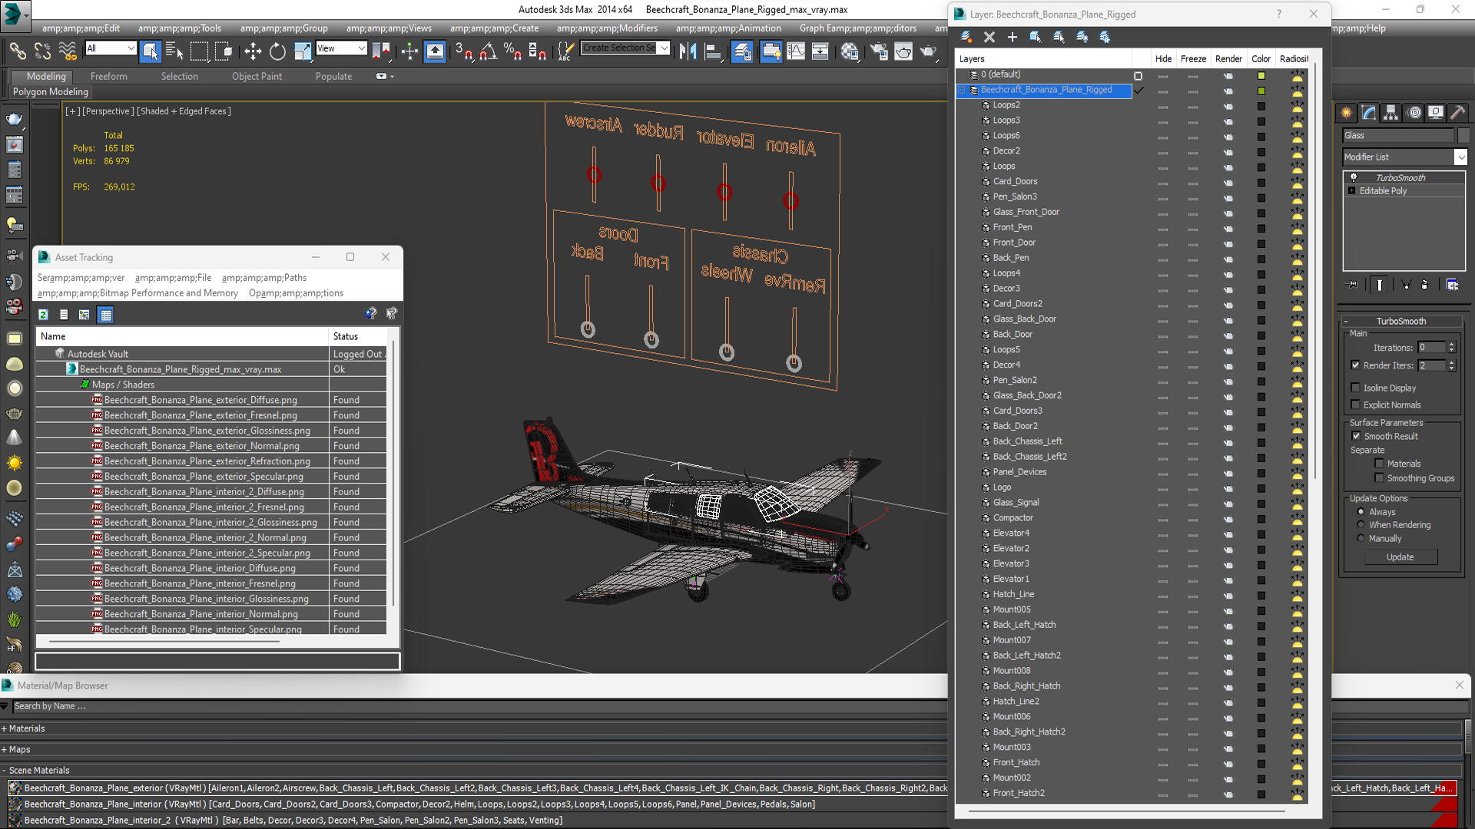Choose the Rectangular Selection Region tool
The width and height of the screenshot is (1475, 829).
199,51
